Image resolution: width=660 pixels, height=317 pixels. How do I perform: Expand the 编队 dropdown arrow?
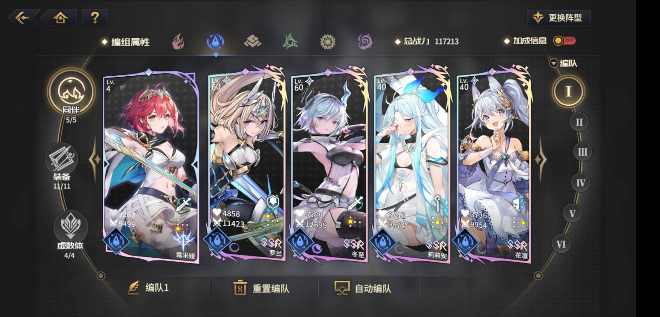pos(554,63)
